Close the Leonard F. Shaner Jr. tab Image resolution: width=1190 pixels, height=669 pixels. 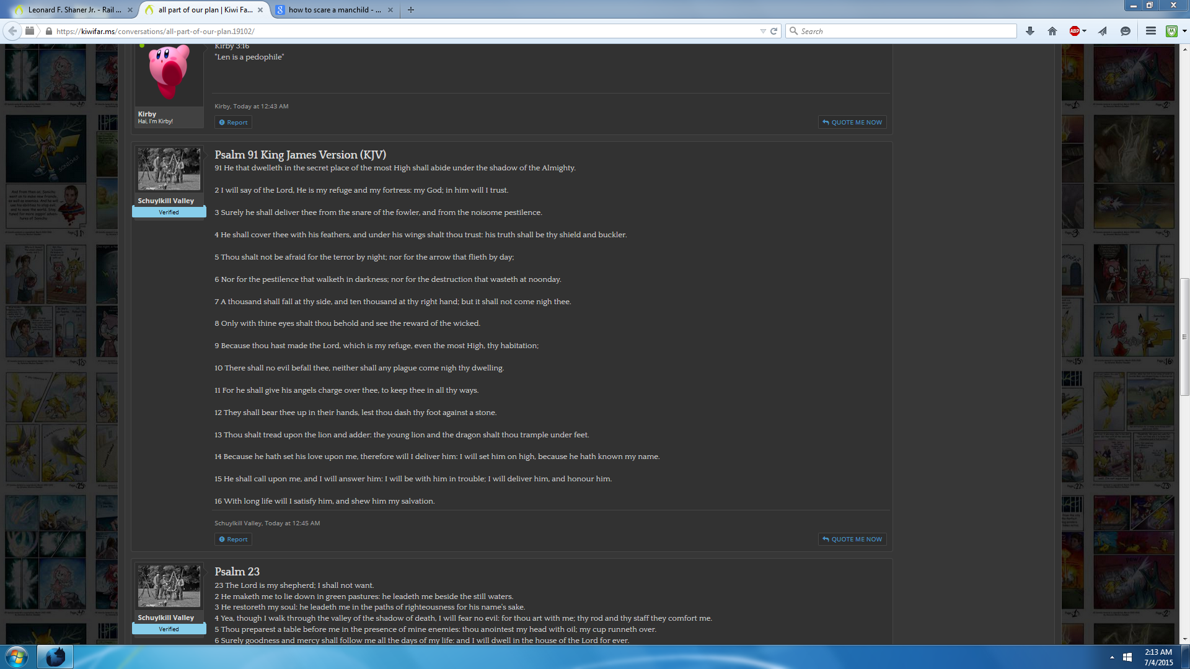(x=130, y=10)
